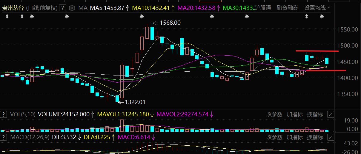Image resolution: width=361 pixels, height=154 pixels.
Task: Click the star event marker below MA20 value
Action: [212, 17]
